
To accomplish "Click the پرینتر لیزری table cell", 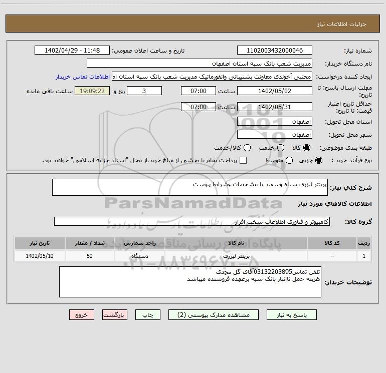I will 236,256.
